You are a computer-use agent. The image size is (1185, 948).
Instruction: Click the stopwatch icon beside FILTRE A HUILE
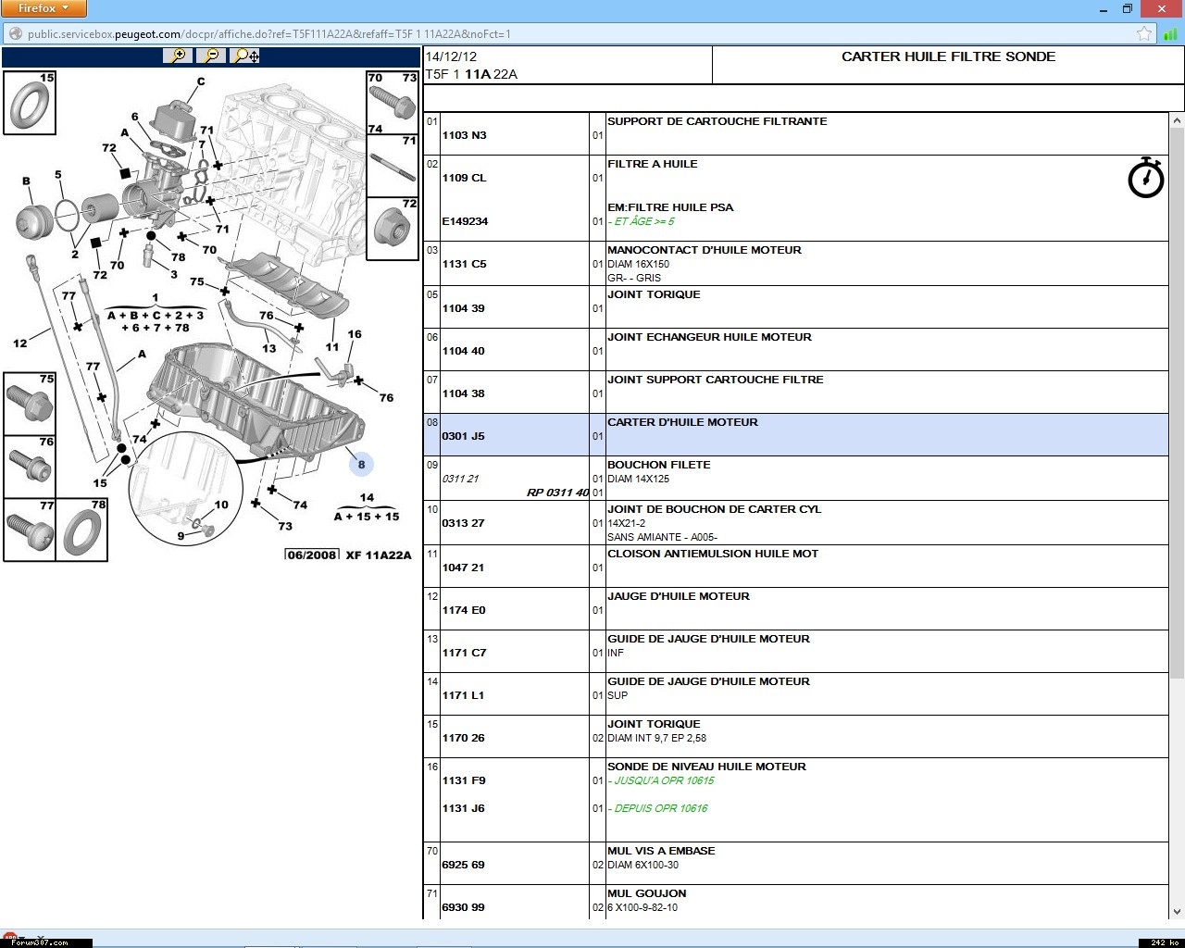coord(1145,178)
